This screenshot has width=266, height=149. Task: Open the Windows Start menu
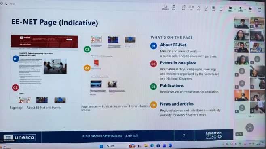101,146
